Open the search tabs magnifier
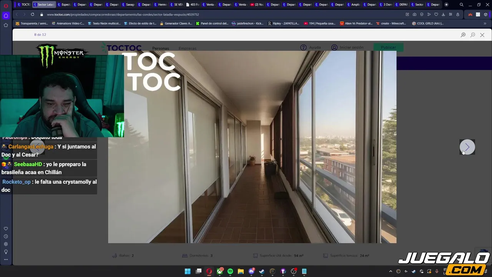492x277 pixels. tap(462, 5)
